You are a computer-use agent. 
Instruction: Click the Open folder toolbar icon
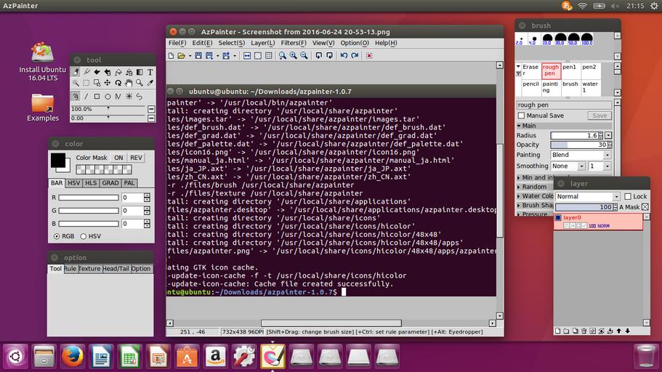pos(181,56)
